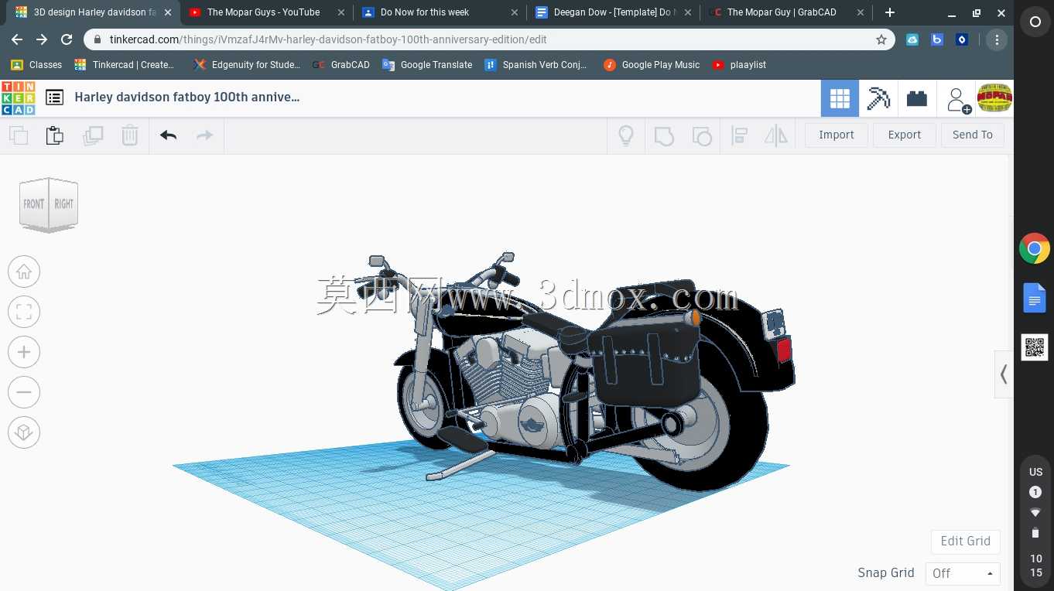Toggle the Show All lightbulb icon

click(x=626, y=135)
